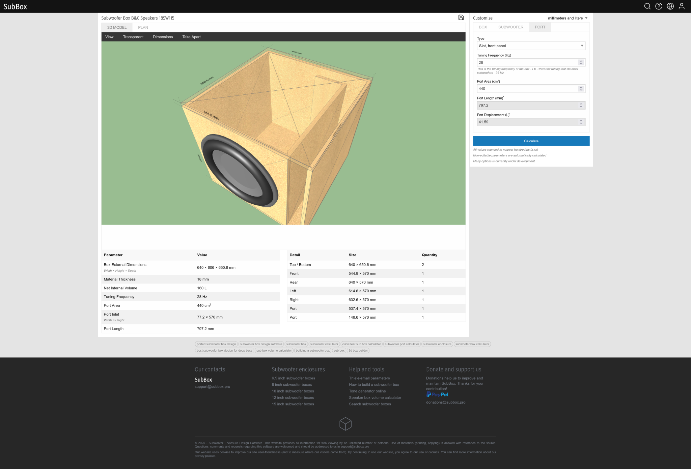Click the 'building a subwoofer box' tag
691x469 pixels.
point(313,351)
